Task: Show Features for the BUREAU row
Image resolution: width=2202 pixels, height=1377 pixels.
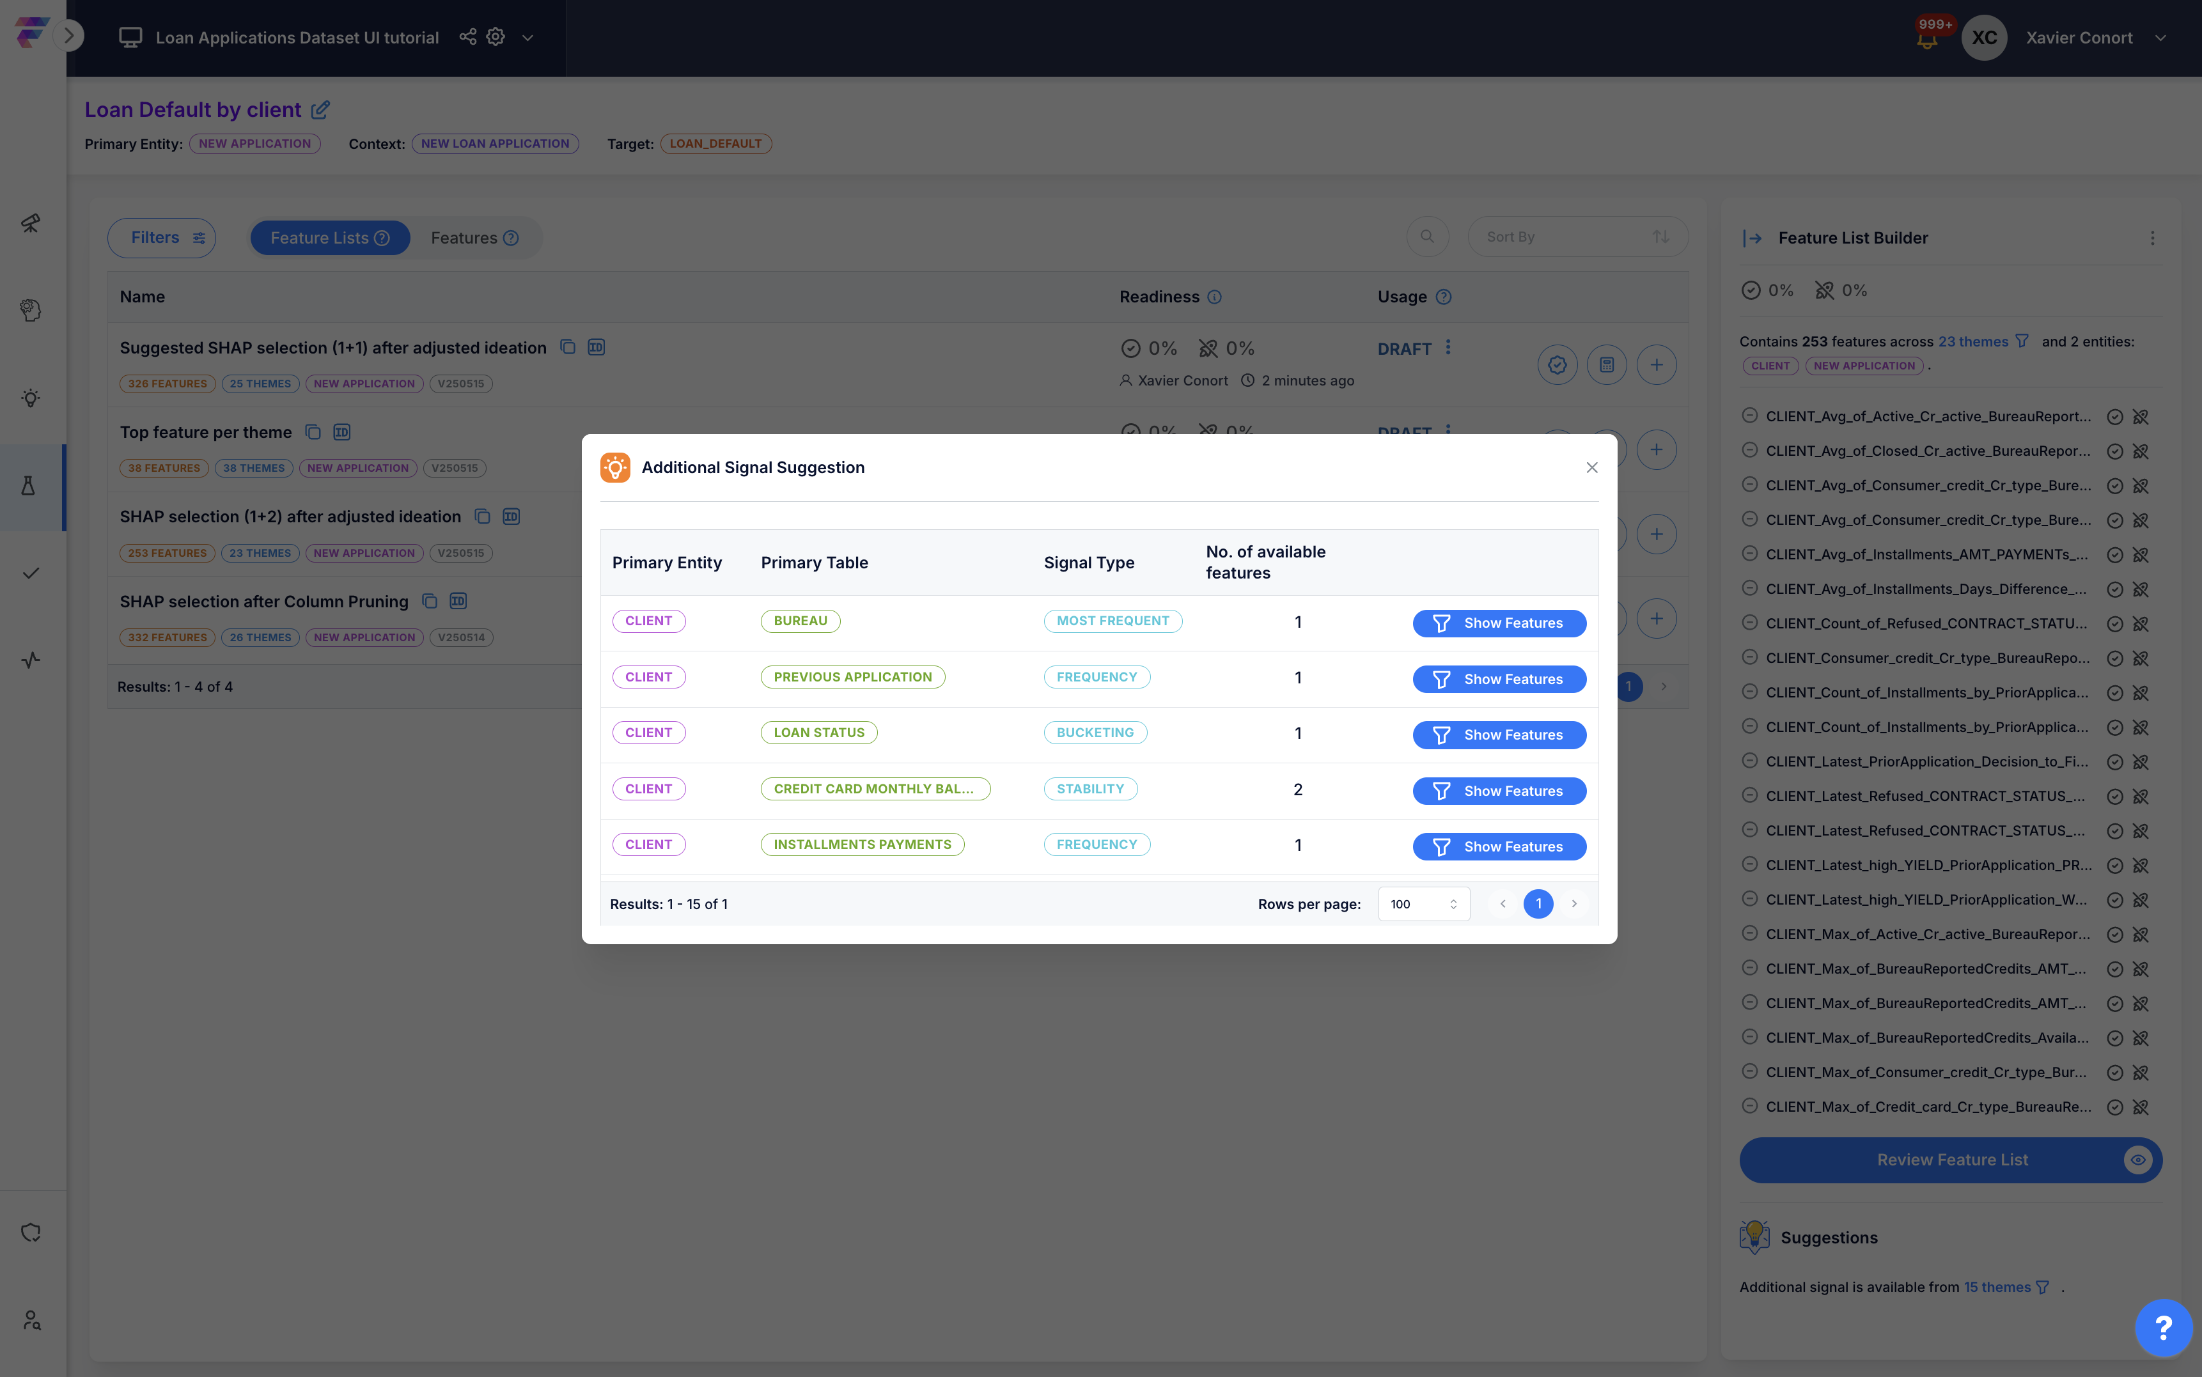Action: click(x=1498, y=623)
